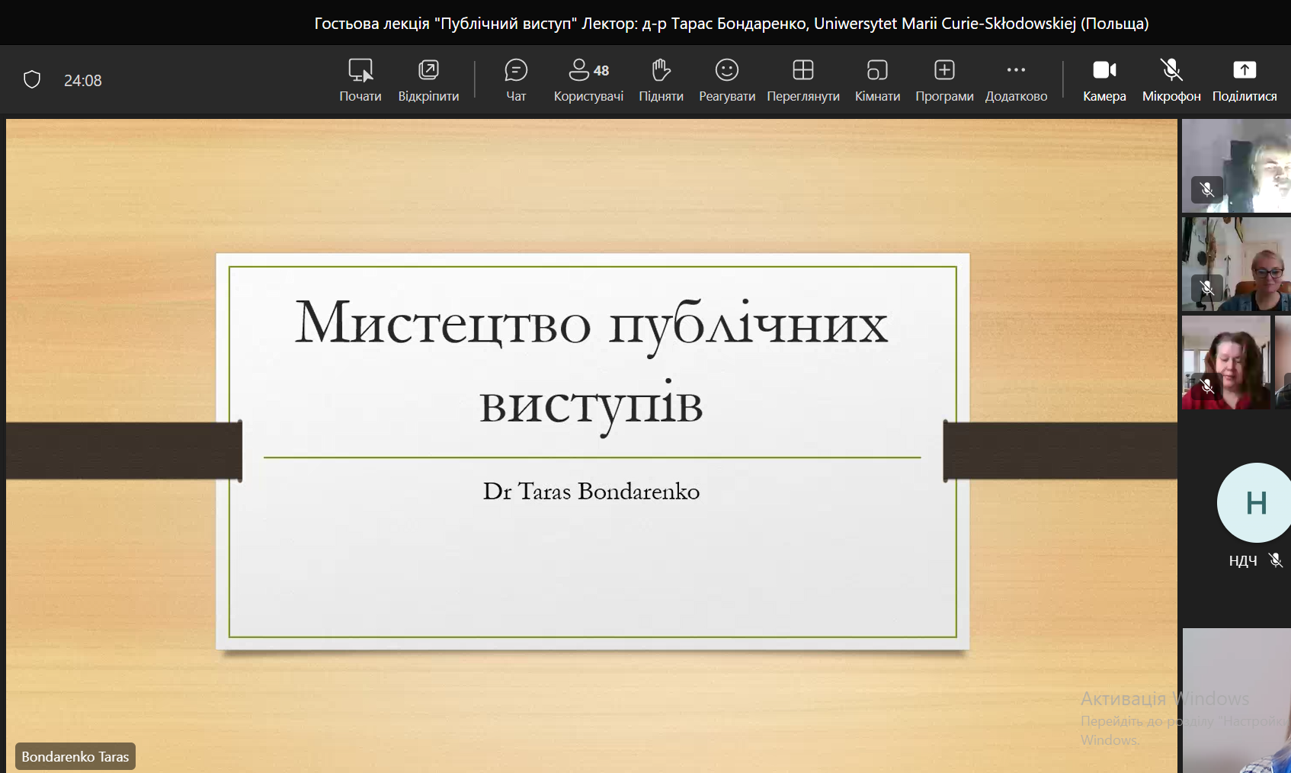The height and width of the screenshot is (773, 1291).
Task: Raise hand with Підняти button
Action: click(x=661, y=80)
